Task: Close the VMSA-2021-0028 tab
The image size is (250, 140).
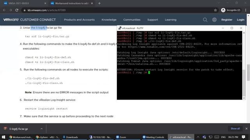Action: click(45, 3)
